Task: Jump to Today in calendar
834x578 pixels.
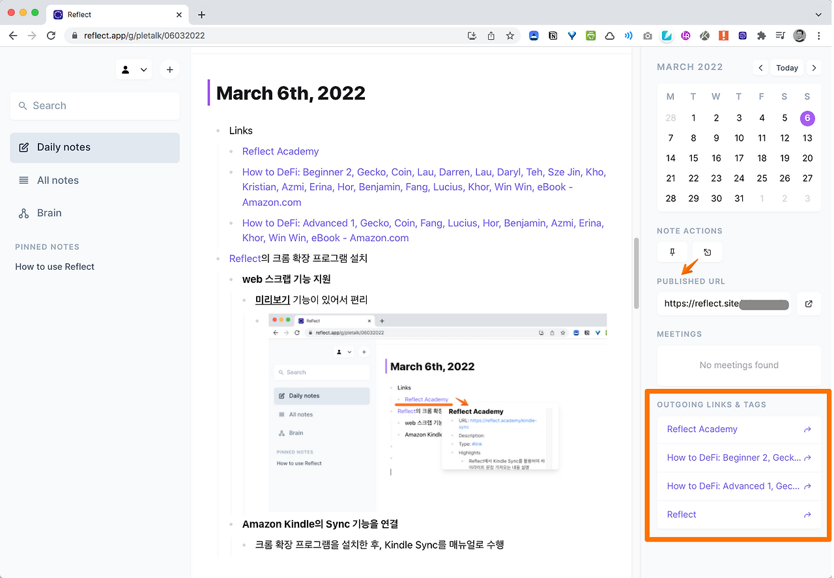Action: click(787, 68)
